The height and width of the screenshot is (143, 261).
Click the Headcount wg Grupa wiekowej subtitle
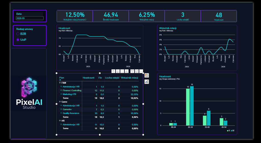169,79
